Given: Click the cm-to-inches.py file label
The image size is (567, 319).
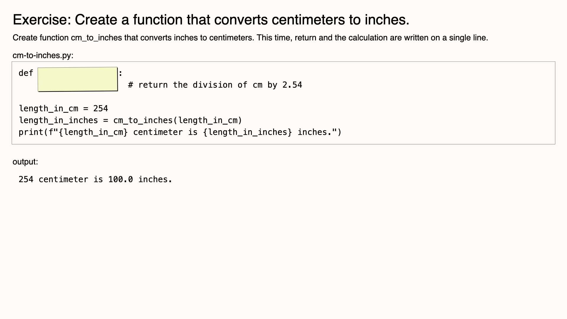Looking at the screenshot, I should pyautogui.click(x=43, y=55).
